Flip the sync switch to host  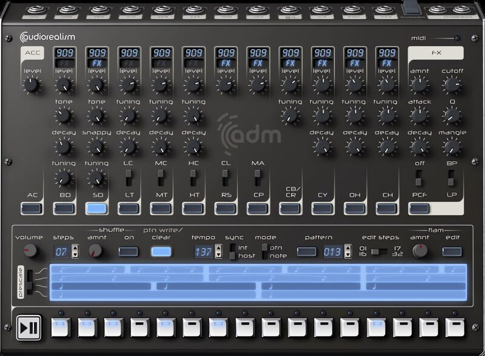(x=233, y=254)
